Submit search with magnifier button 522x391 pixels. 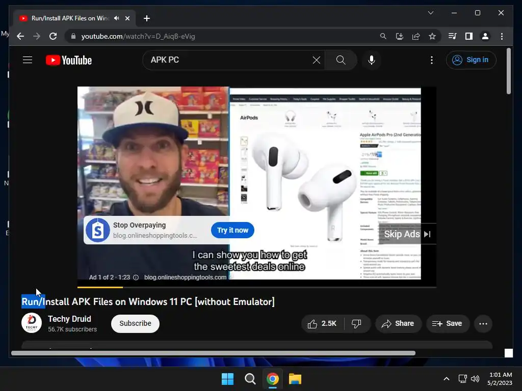point(341,60)
